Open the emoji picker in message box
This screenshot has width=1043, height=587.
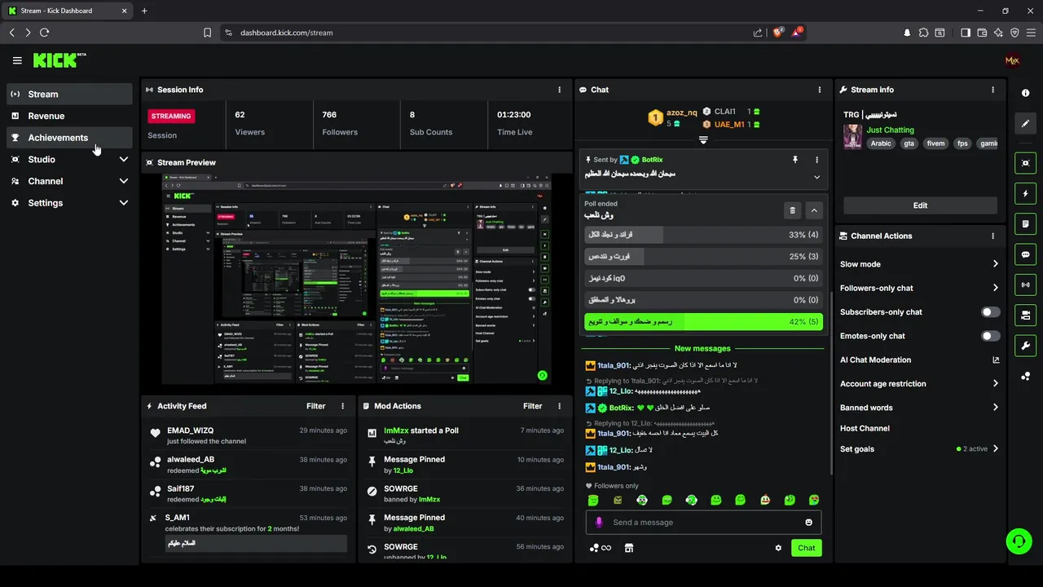[808, 523]
